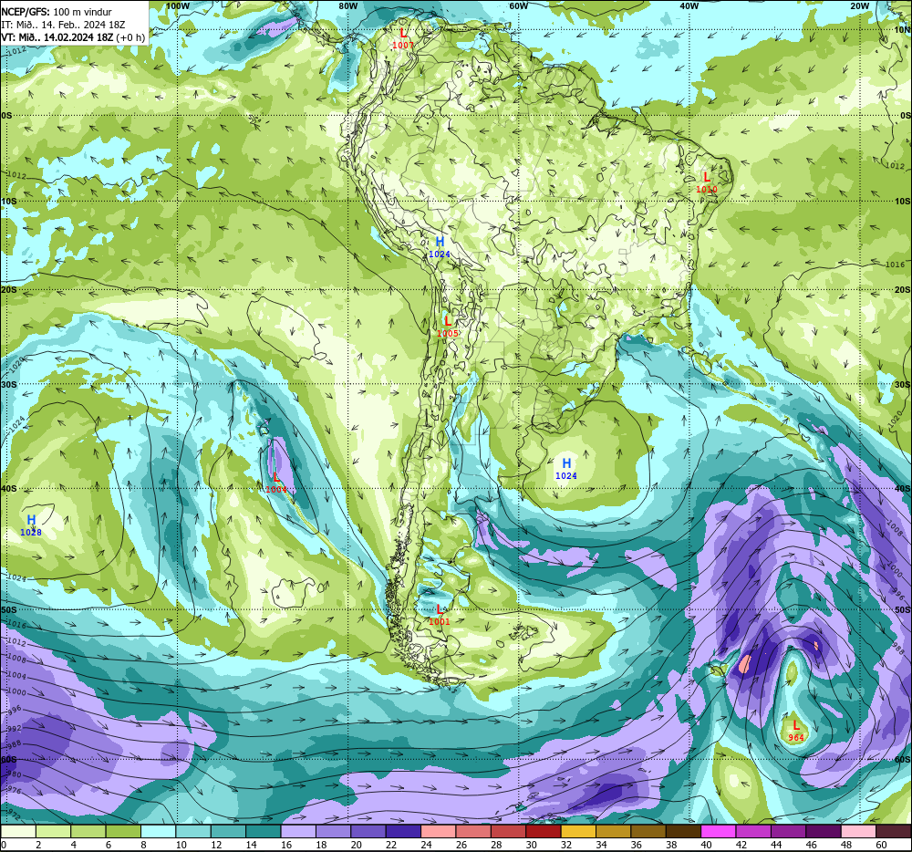Click the L 1007 low over Colombia

pos(403,37)
